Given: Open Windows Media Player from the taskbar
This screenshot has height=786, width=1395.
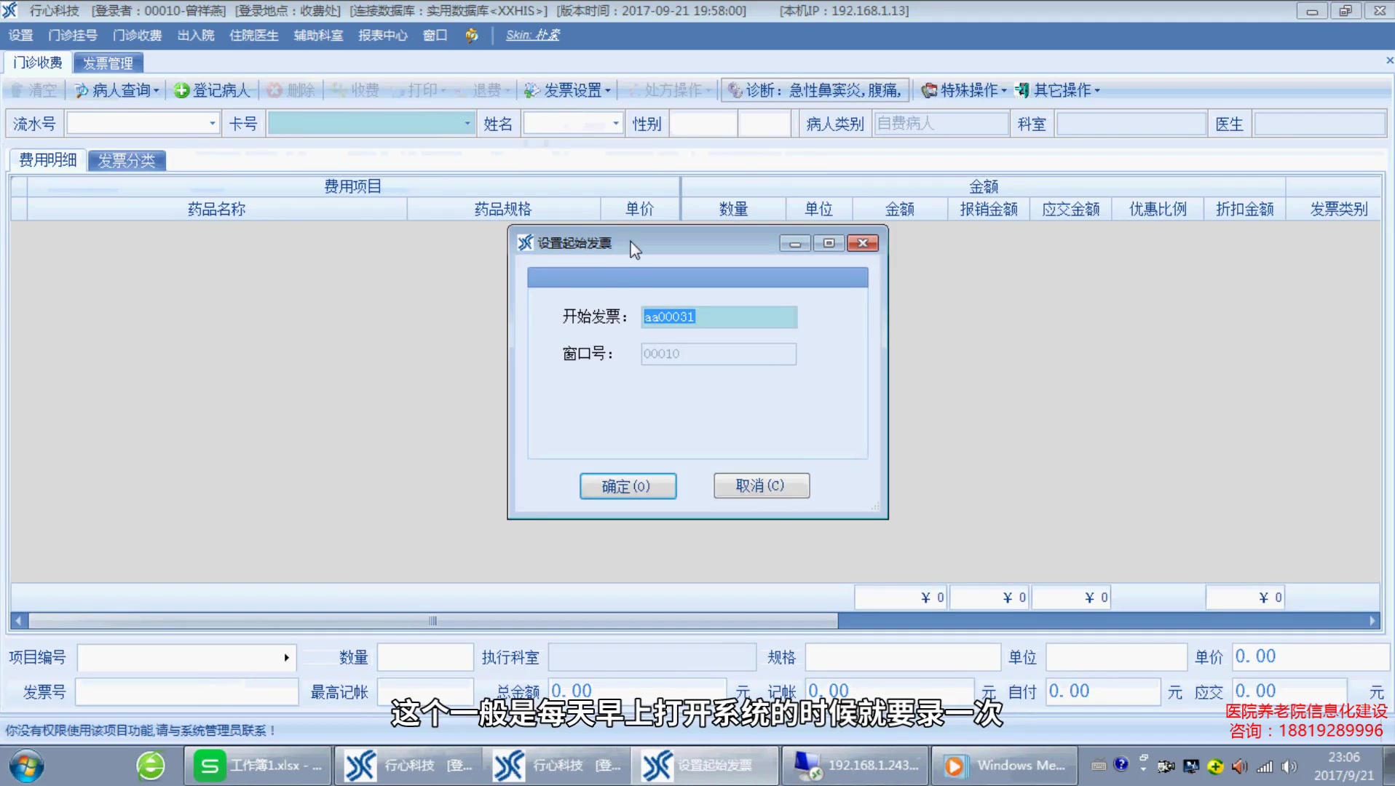Looking at the screenshot, I should (1003, 765).
